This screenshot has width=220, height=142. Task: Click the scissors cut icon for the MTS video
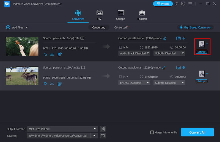pos(52,54)
